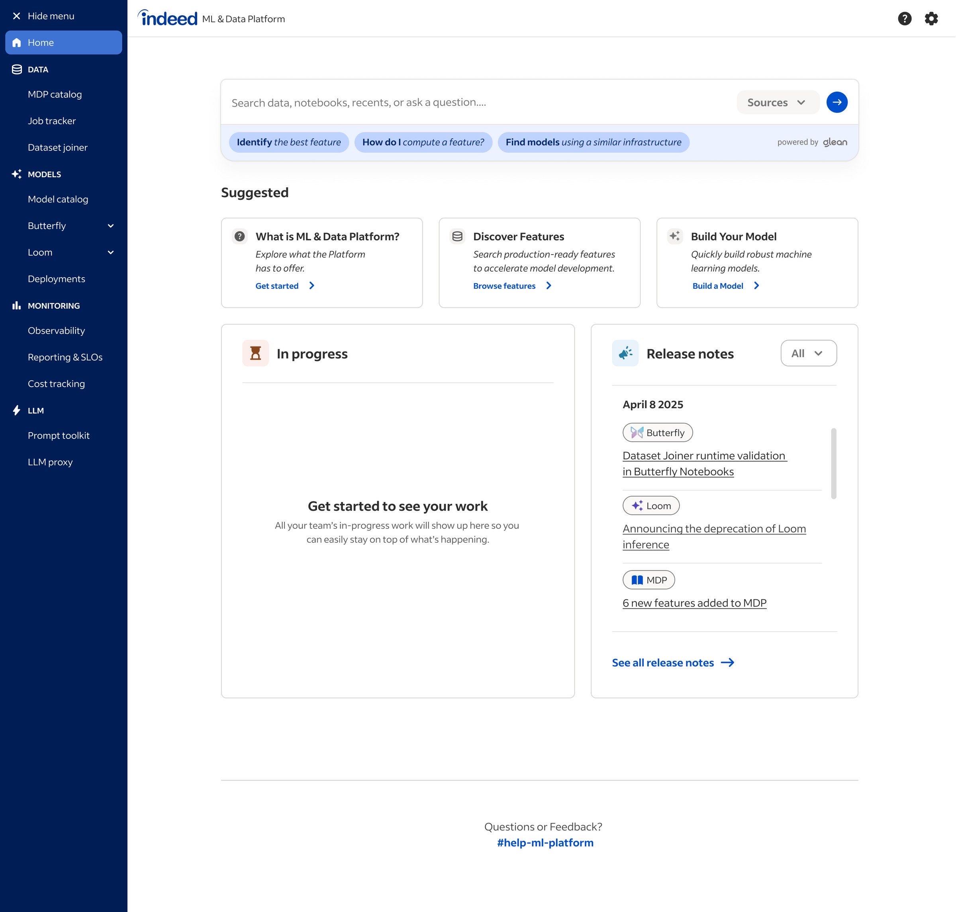Click Browse features link
The width and height of the screenshot is (956, 912).
pos(504,286)
